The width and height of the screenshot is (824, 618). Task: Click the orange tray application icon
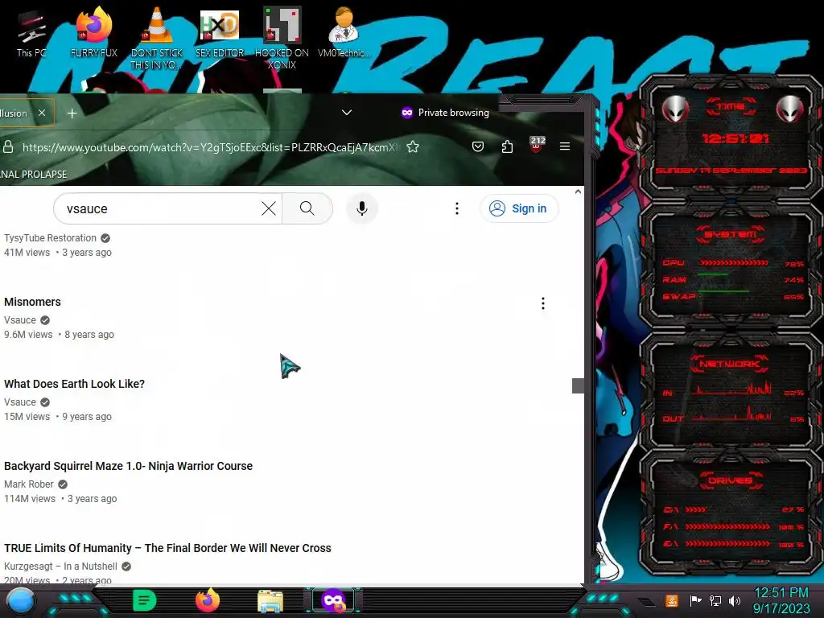click(672, 600)
